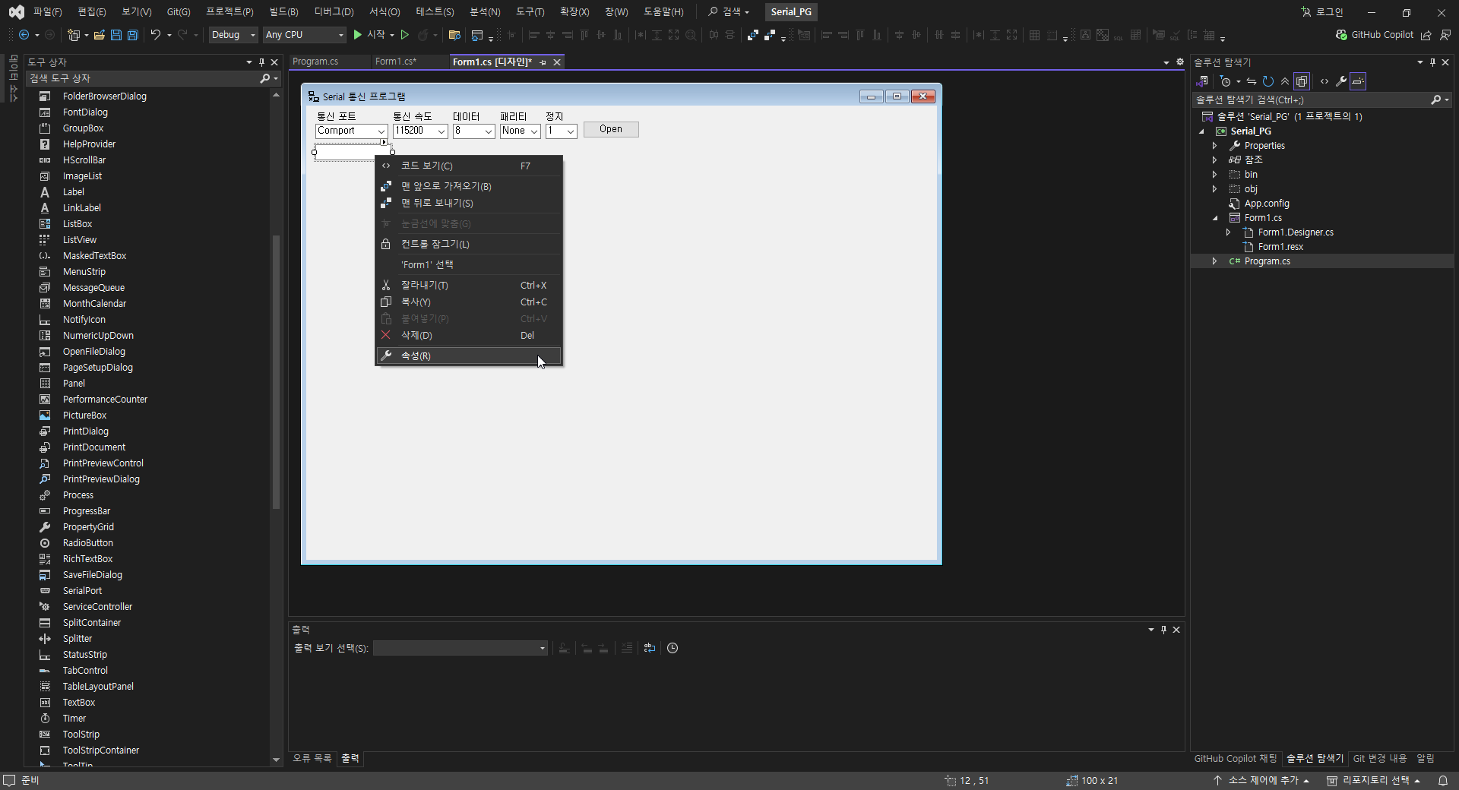This screenshot has height=790, width=1459.
Task: Click the ComboBox smart tag arrow glyph
Action: (384, 142)
